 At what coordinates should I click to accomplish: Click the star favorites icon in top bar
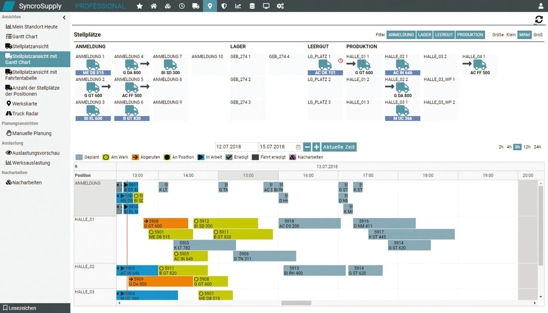point(139,6)
